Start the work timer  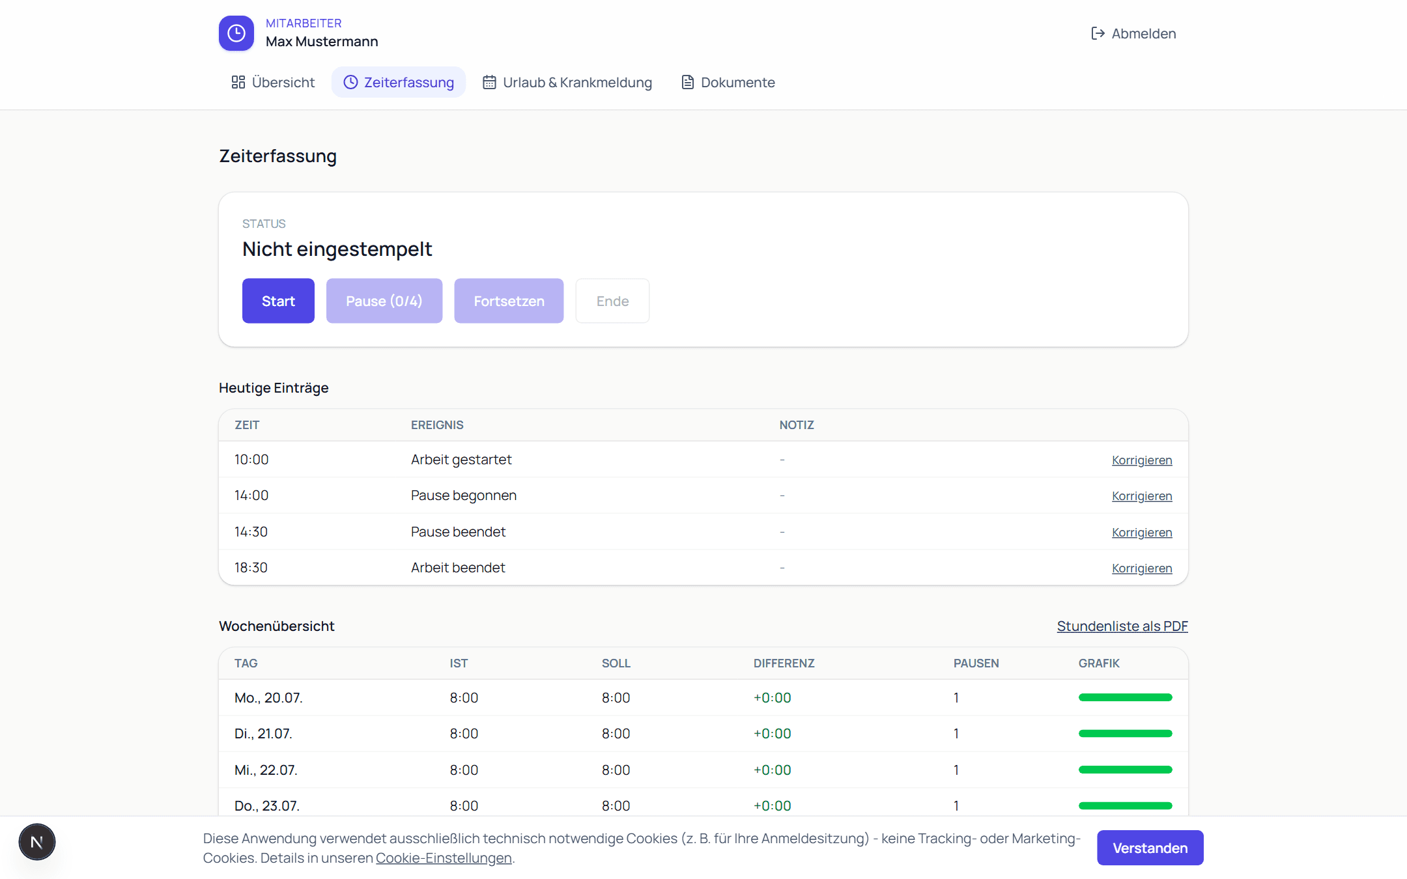[278, 301]
